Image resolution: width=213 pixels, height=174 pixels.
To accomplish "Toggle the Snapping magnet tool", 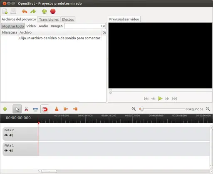I will pyautogui.click(x=45, y=109).
